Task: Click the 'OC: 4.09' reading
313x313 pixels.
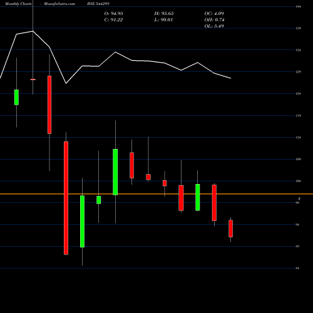Action: [x=214, y=14]
